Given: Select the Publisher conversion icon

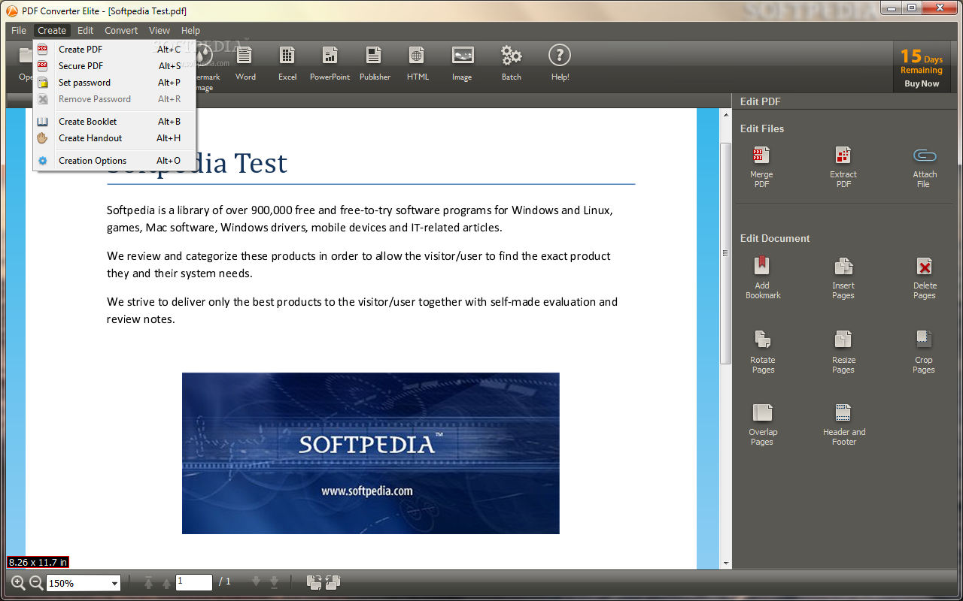Looking at the screenshot, I should click(374, 56).
